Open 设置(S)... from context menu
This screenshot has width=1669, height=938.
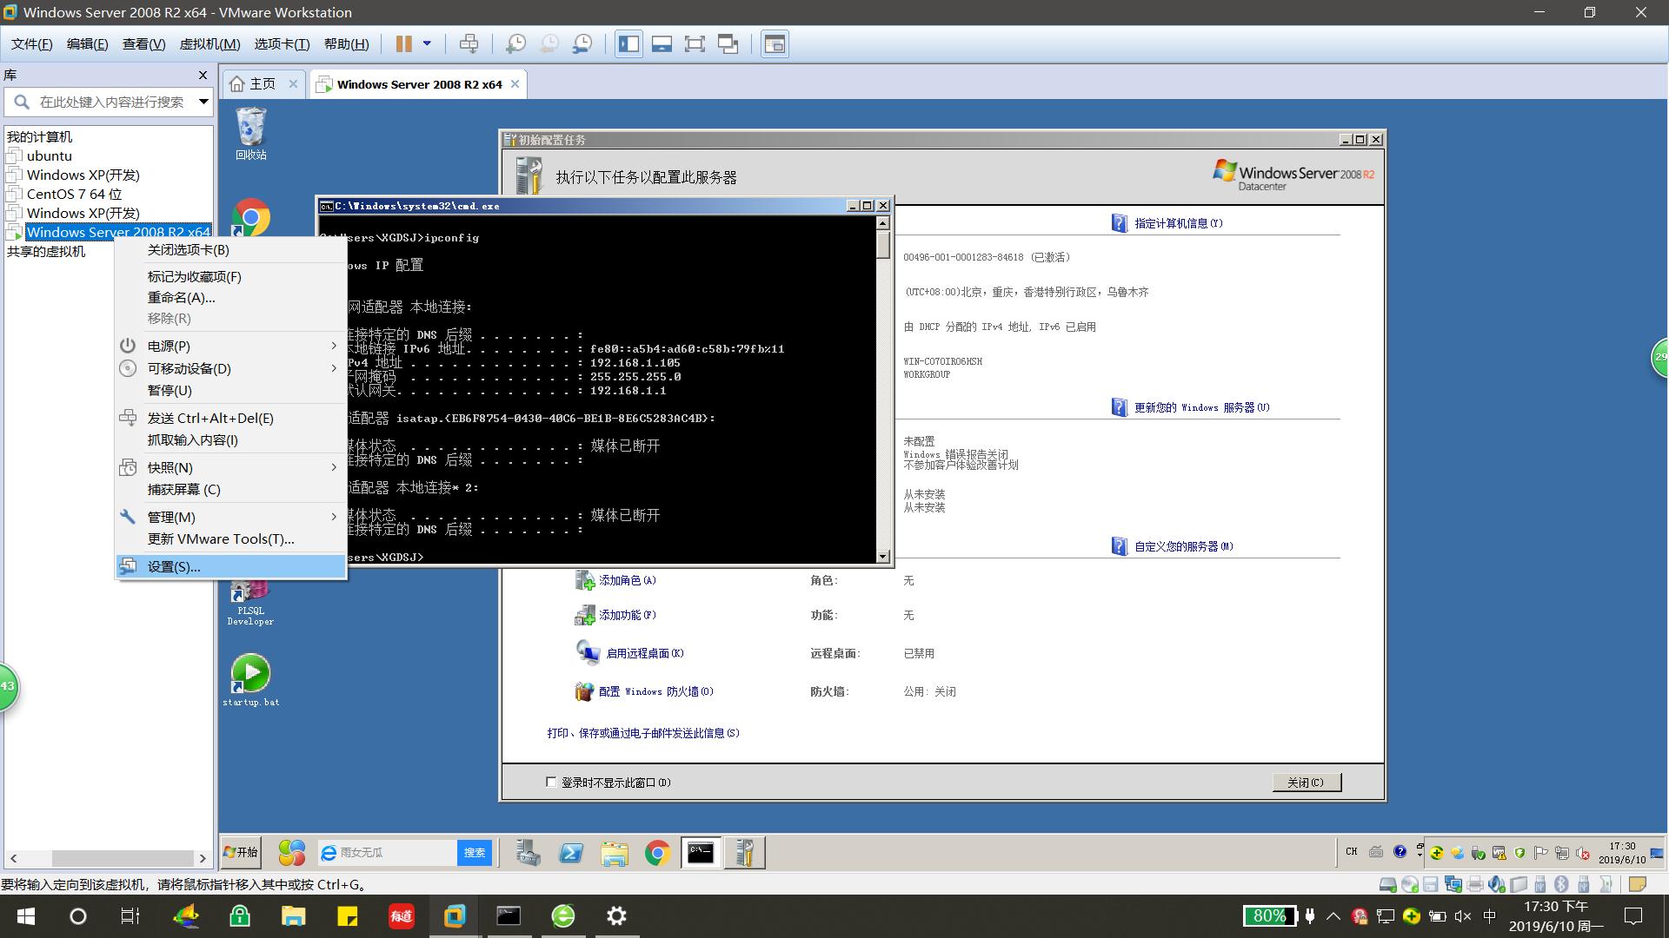click(231, 566)
